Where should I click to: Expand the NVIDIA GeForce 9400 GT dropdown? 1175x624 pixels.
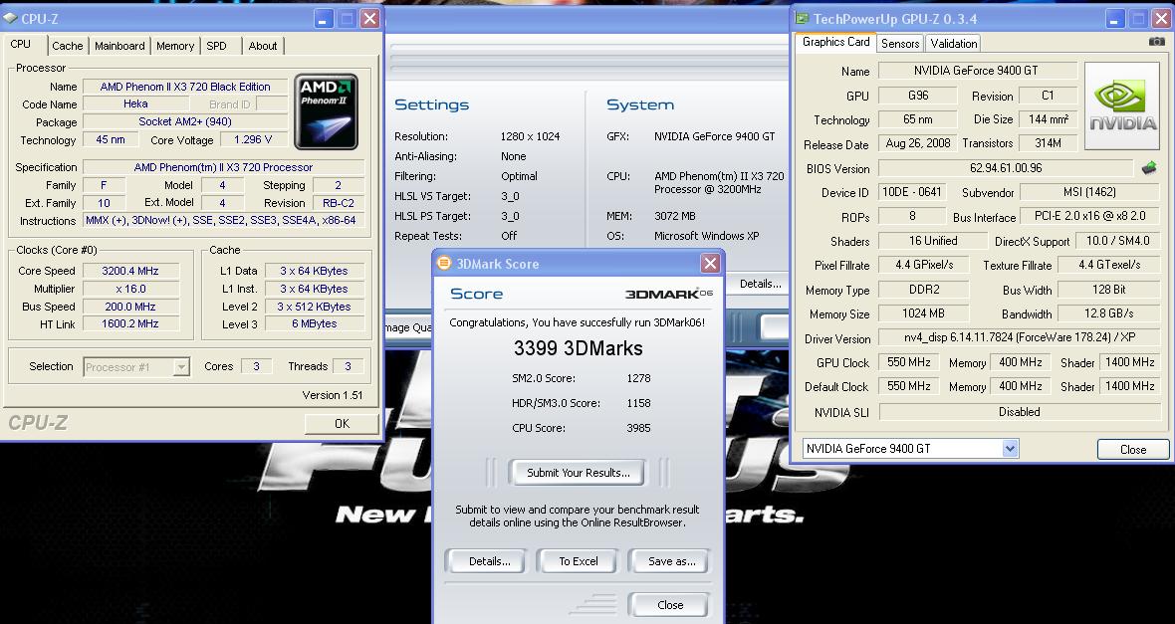[x=1010, y=448]
